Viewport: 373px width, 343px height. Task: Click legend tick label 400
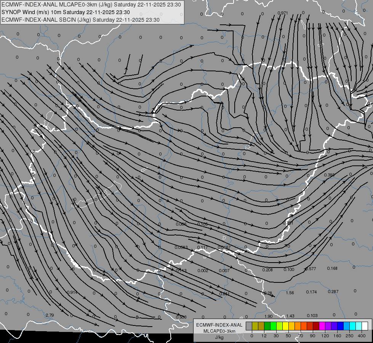pyautogui.click(x=362, y=336)
